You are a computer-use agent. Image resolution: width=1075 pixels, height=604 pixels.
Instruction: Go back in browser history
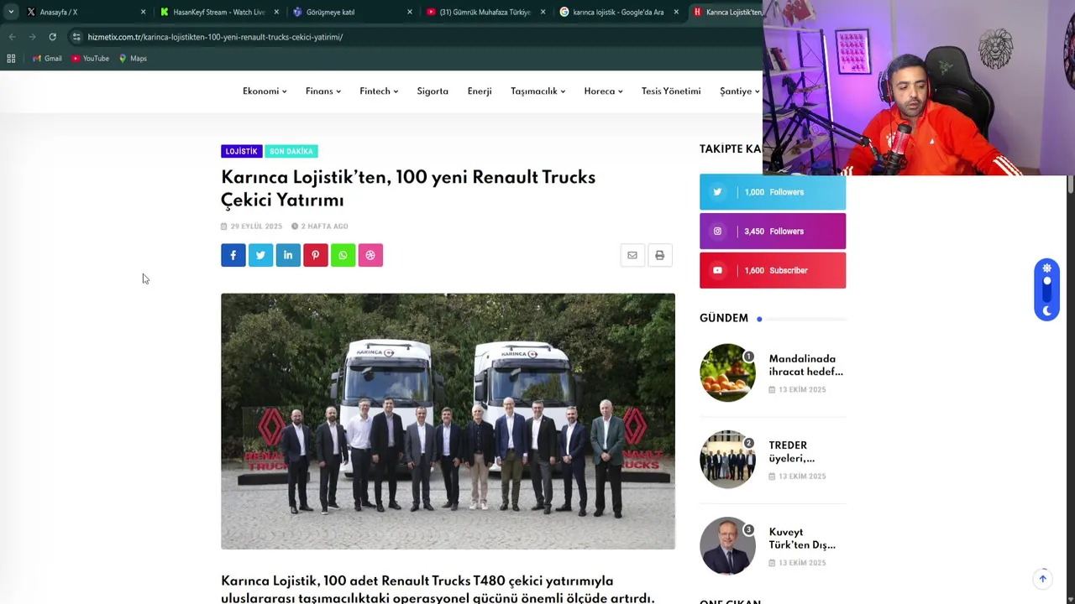pos(12,37)
